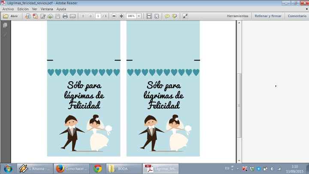Show page thumbnails in left sidebar
Viewport: 309px width, 174px height.
[x=5, y=25]
